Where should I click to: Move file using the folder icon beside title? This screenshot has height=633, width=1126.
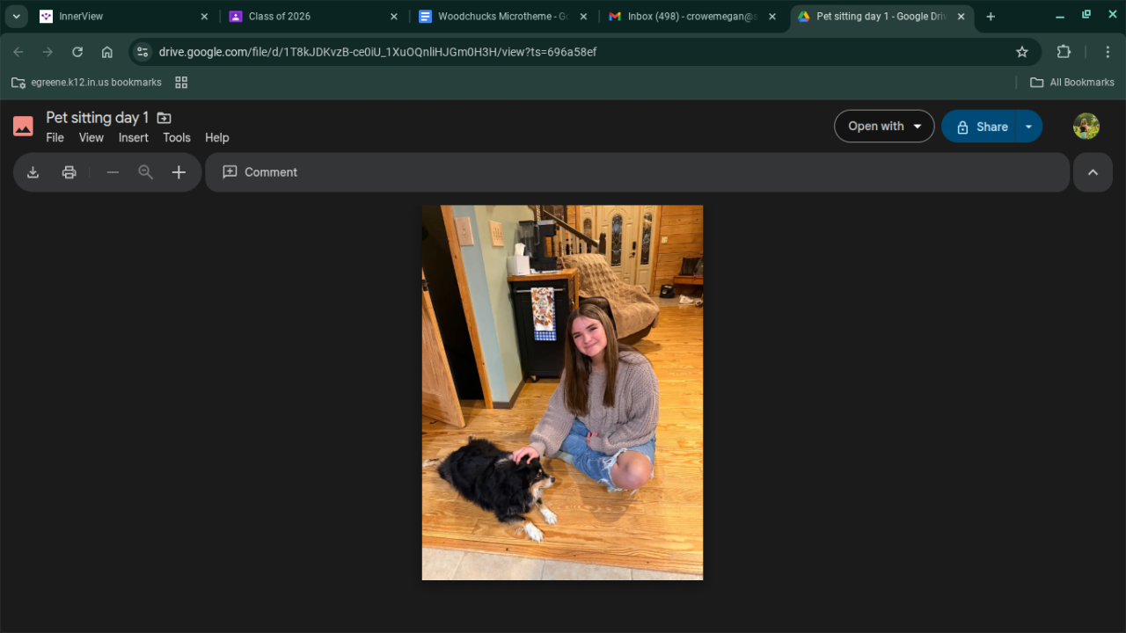pos(164,118)
